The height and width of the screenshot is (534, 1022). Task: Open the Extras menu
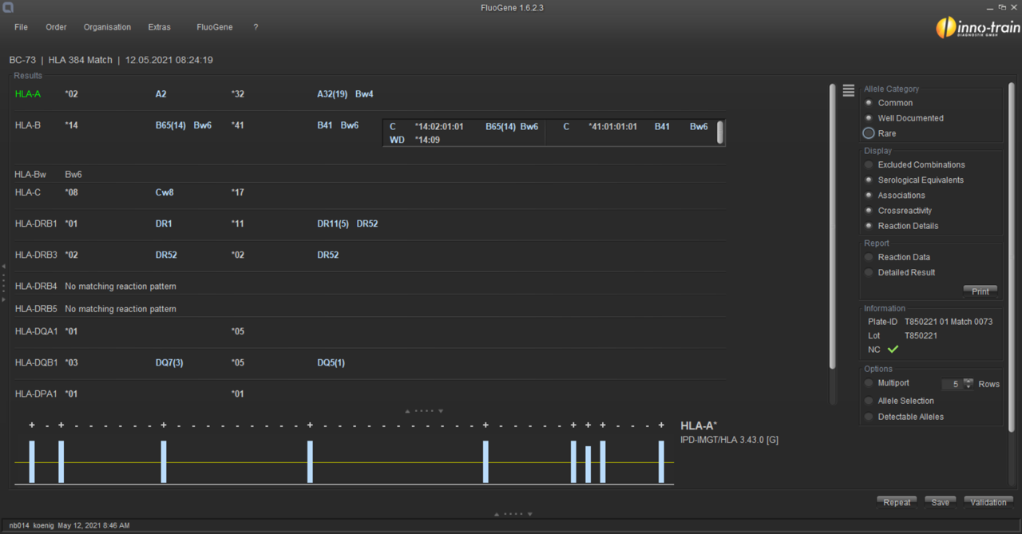[x=159, y=27]
